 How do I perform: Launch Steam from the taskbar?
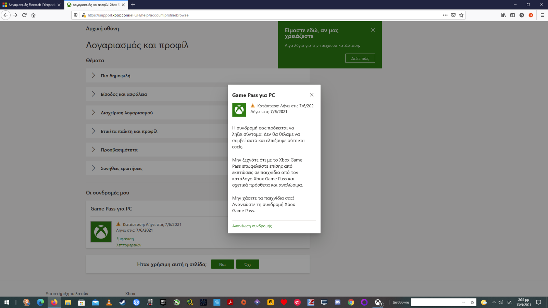[x=122, y=302]
